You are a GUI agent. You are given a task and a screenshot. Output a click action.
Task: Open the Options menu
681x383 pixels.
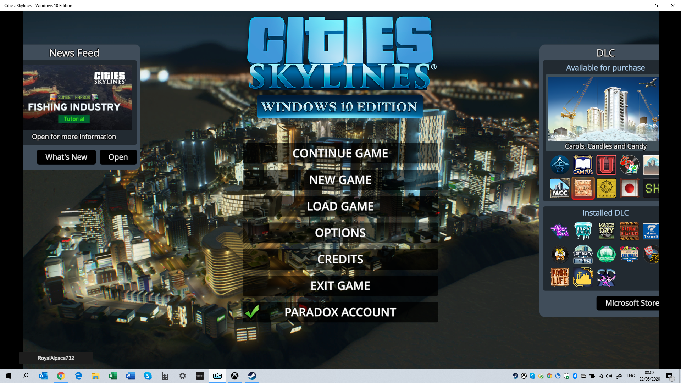click(340, 233)
